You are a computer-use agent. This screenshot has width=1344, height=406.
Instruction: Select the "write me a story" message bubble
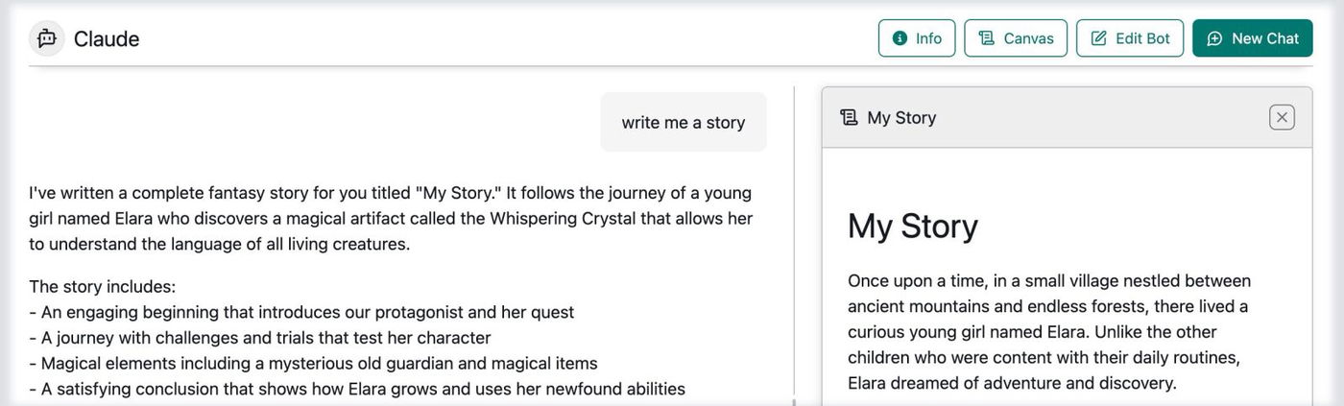683,122
